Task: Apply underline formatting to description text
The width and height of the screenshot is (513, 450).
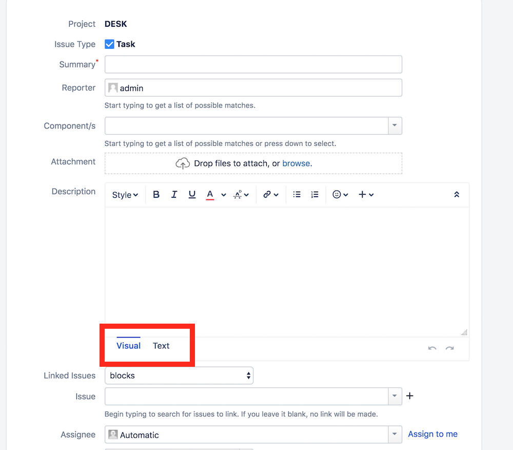Action: [191, 194]
